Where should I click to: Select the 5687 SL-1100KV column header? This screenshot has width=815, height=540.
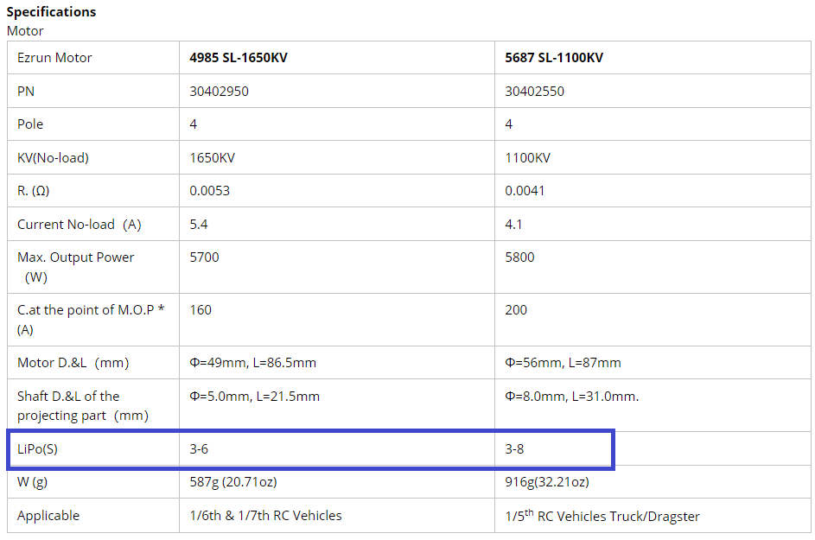(554, 58)
